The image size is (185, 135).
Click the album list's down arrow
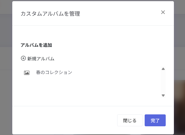tap(163, 96)
